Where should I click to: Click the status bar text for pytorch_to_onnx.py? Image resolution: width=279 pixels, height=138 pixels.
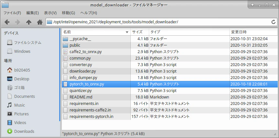(103, 133)
